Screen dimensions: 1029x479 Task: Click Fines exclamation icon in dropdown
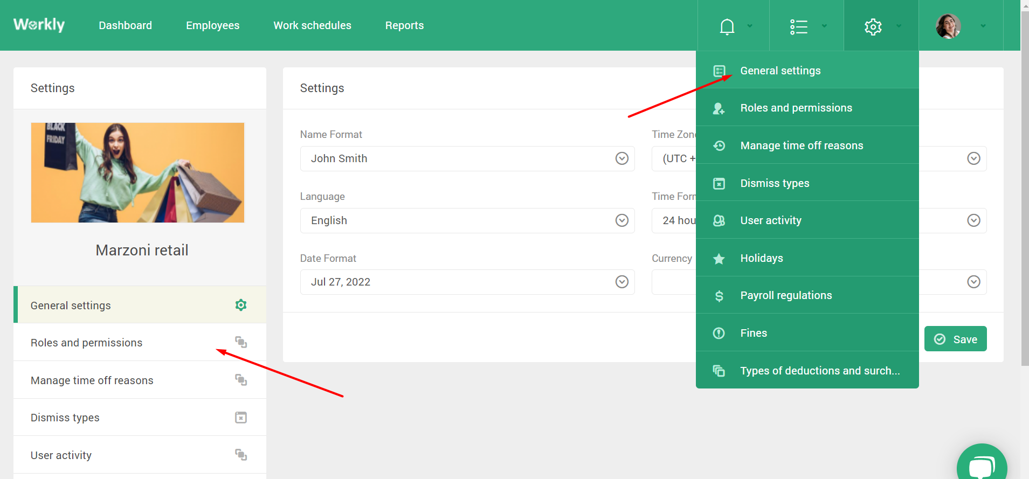(x=719, y=333)
